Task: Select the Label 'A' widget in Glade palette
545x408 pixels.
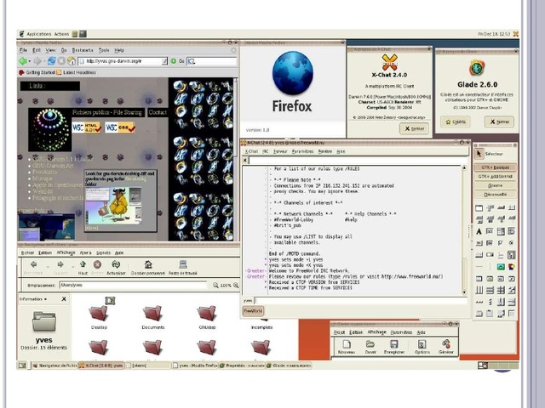Action: (x=479, y=231)
